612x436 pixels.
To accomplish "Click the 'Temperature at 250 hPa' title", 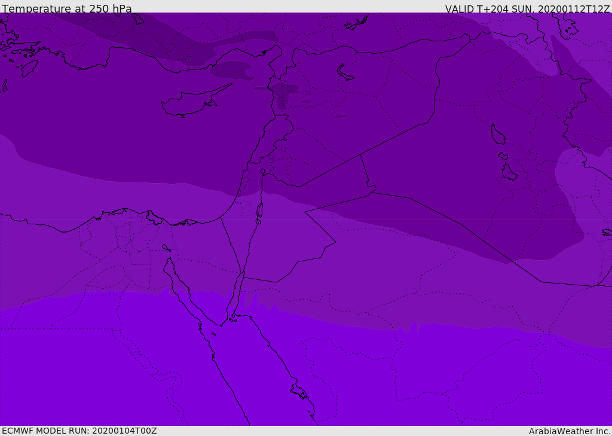I will pos(67,8).
